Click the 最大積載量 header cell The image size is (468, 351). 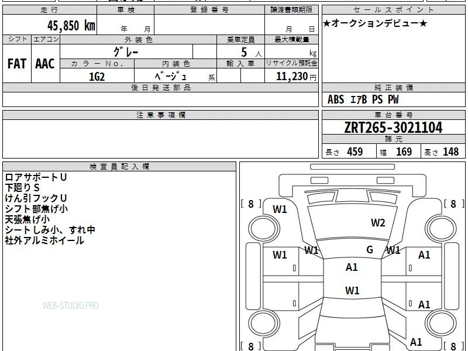[291, 40]
